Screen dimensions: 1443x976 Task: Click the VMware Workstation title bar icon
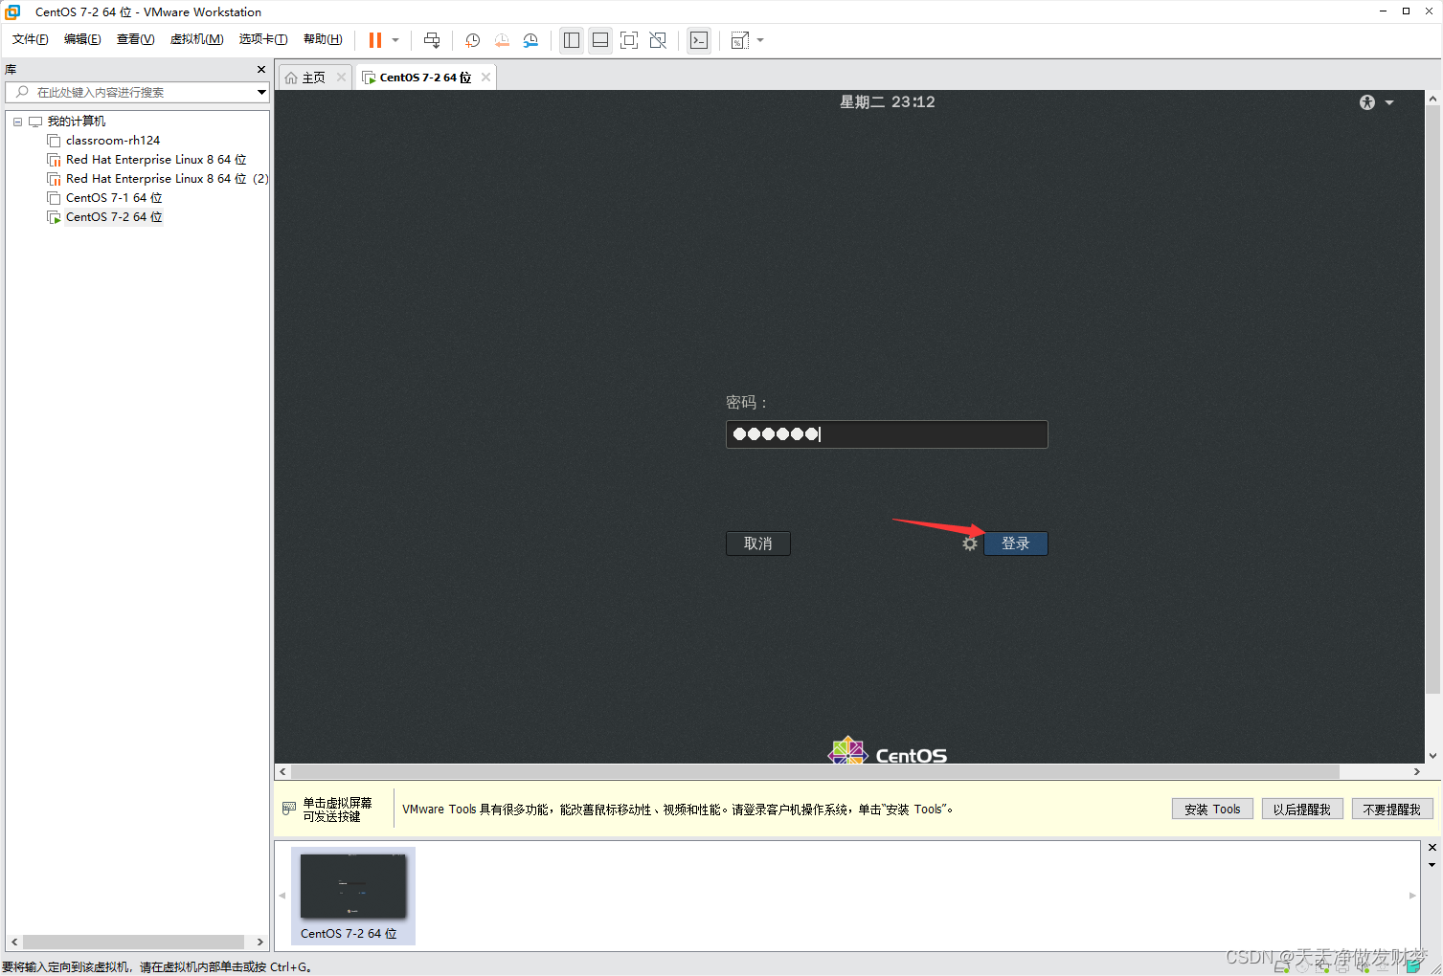pos(13,11)
